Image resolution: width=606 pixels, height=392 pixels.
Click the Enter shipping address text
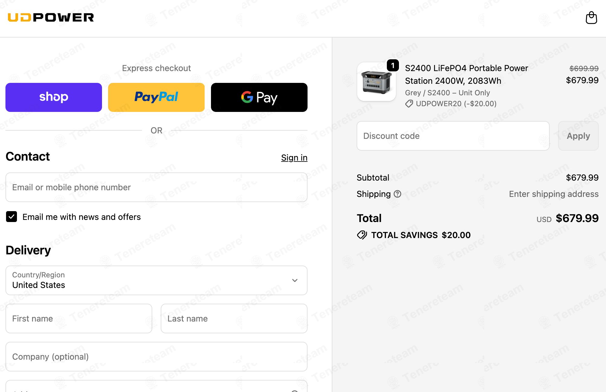click(554, 194)
